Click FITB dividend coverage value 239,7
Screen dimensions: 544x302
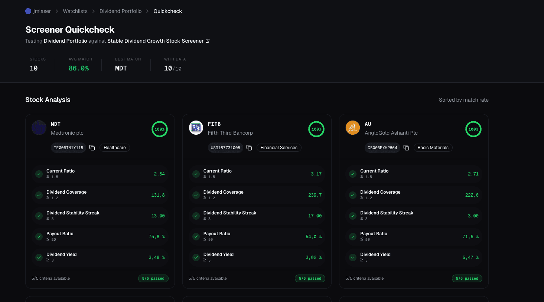click(315, 195)
